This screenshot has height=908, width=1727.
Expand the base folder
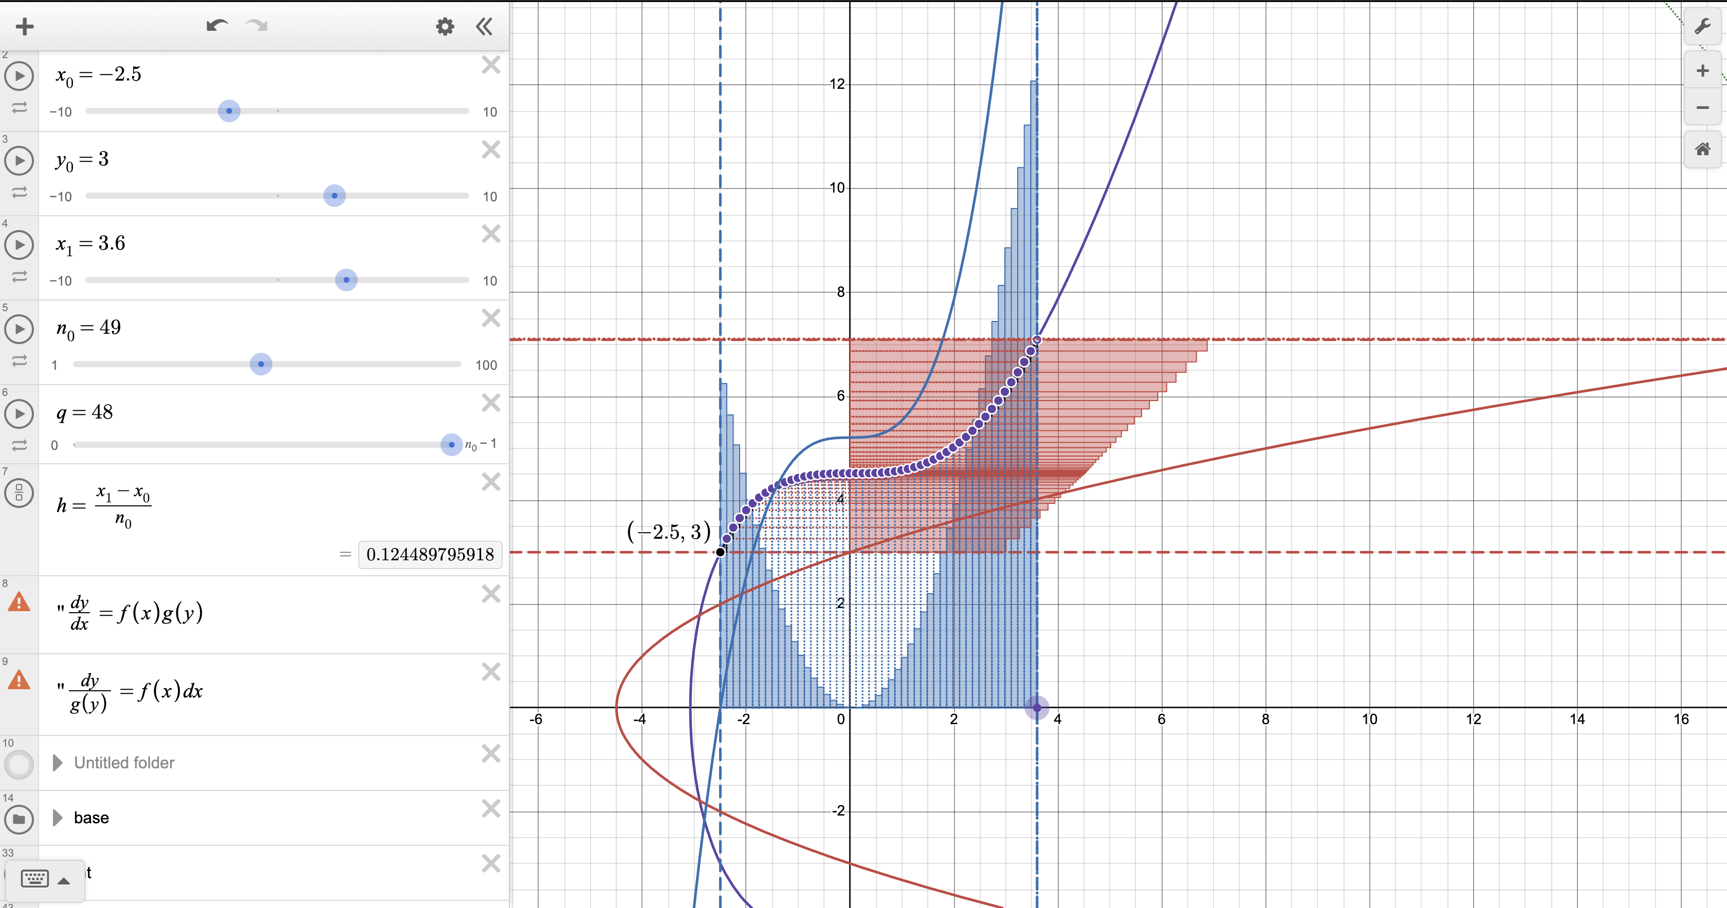click(x=58, y=818)
